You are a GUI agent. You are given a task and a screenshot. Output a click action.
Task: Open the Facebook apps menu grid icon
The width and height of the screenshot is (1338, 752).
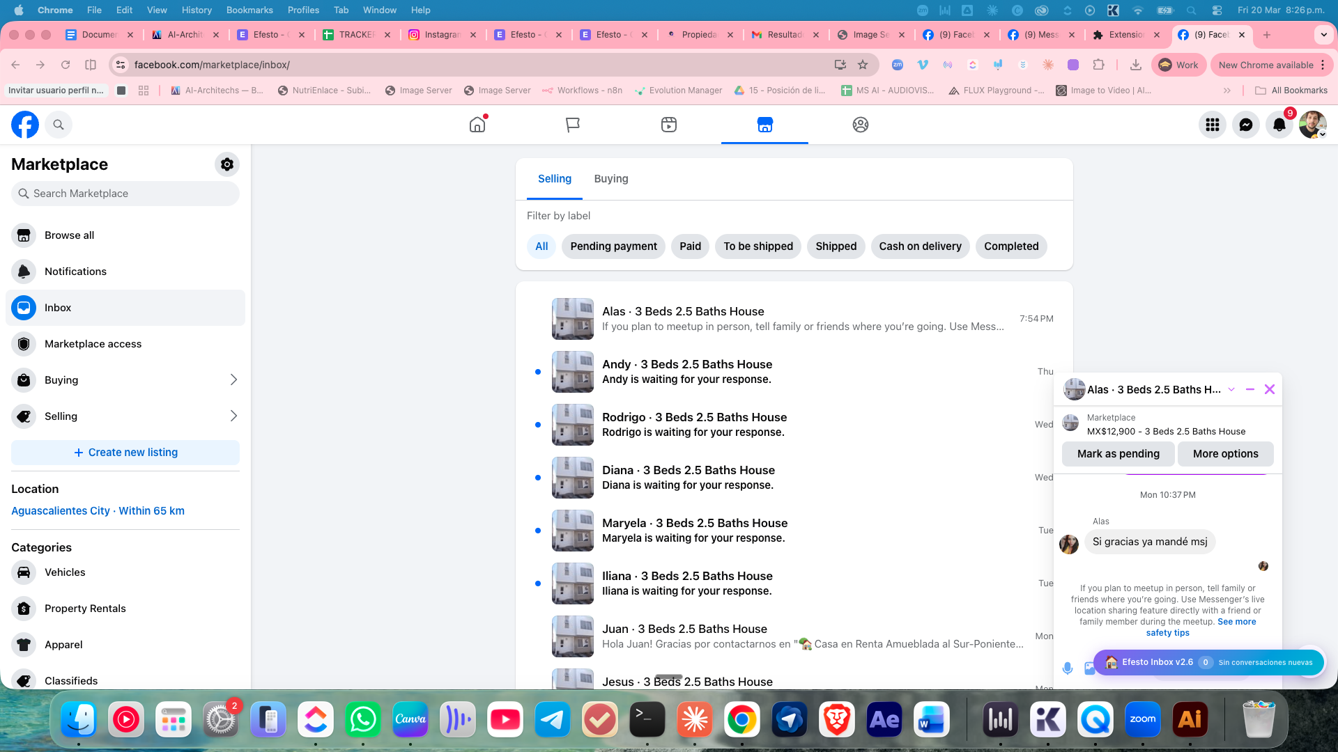(x=1213, y=125)
